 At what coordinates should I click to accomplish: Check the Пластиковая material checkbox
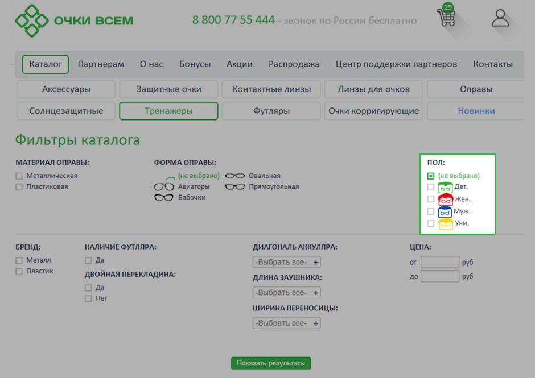click(19, 187)
